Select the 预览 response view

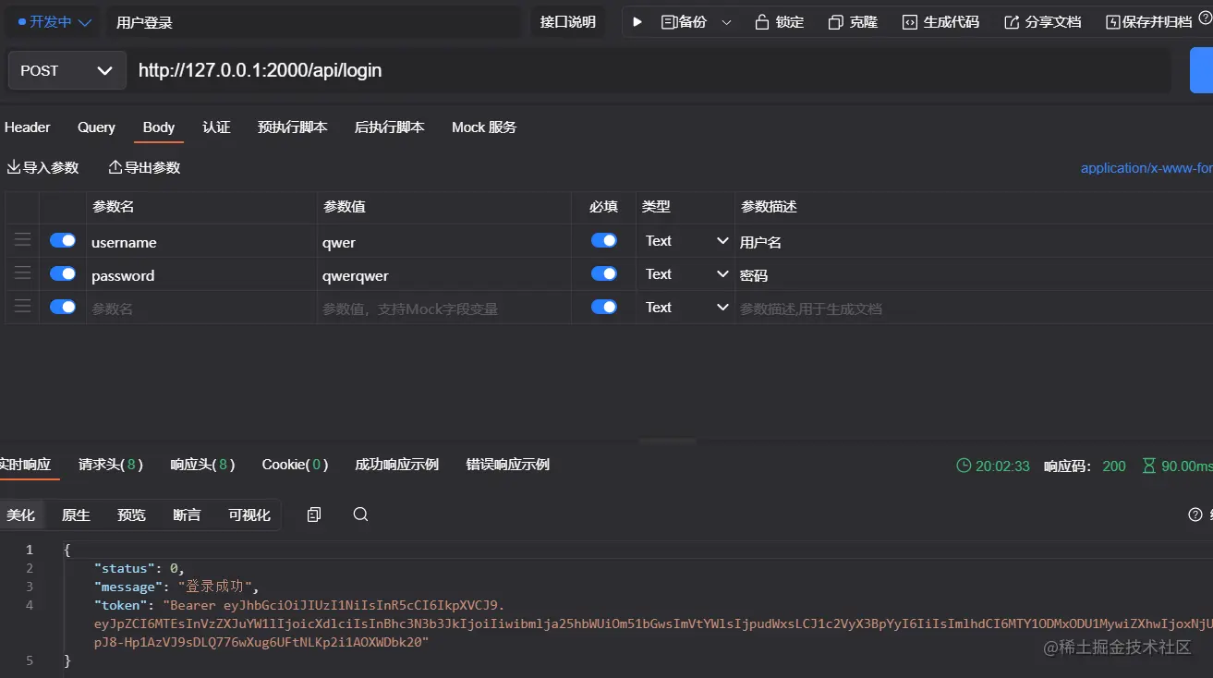point(131,515)
